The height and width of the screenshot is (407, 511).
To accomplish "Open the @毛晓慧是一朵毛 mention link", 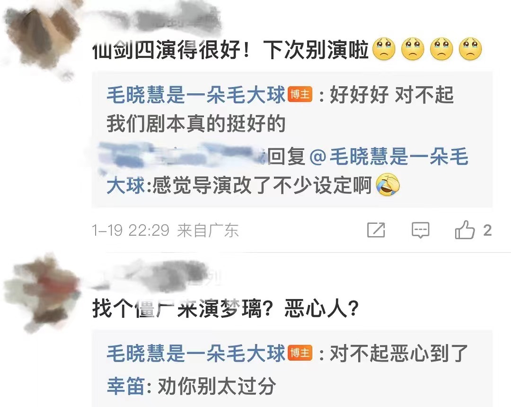I will (389, 156).
